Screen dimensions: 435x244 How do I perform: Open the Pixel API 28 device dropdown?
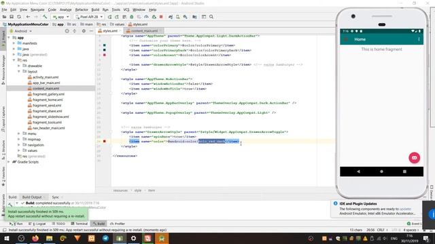pyautogui.click(x=89, y=17)
